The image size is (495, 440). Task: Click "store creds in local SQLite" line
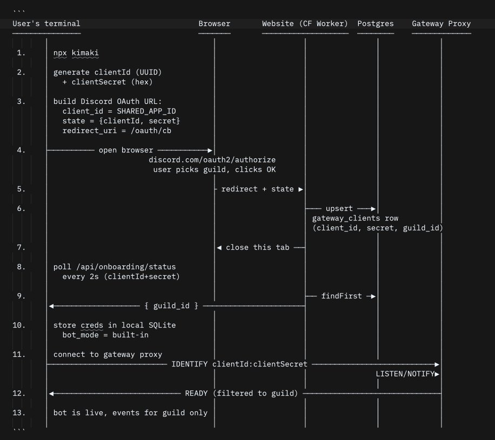[x=115, y=325]
